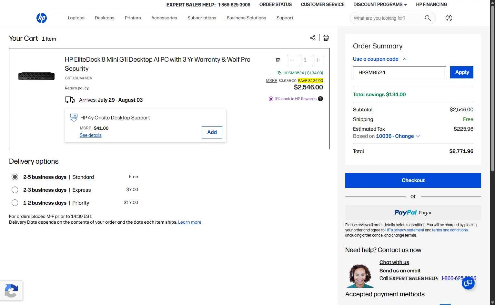Share the cart using share icon
This screenshot has height=305, width=495.
tap(312, 38)
